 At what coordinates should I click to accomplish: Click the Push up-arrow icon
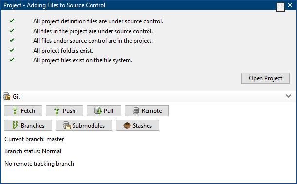pyautogui.click(x=56, y=111)
